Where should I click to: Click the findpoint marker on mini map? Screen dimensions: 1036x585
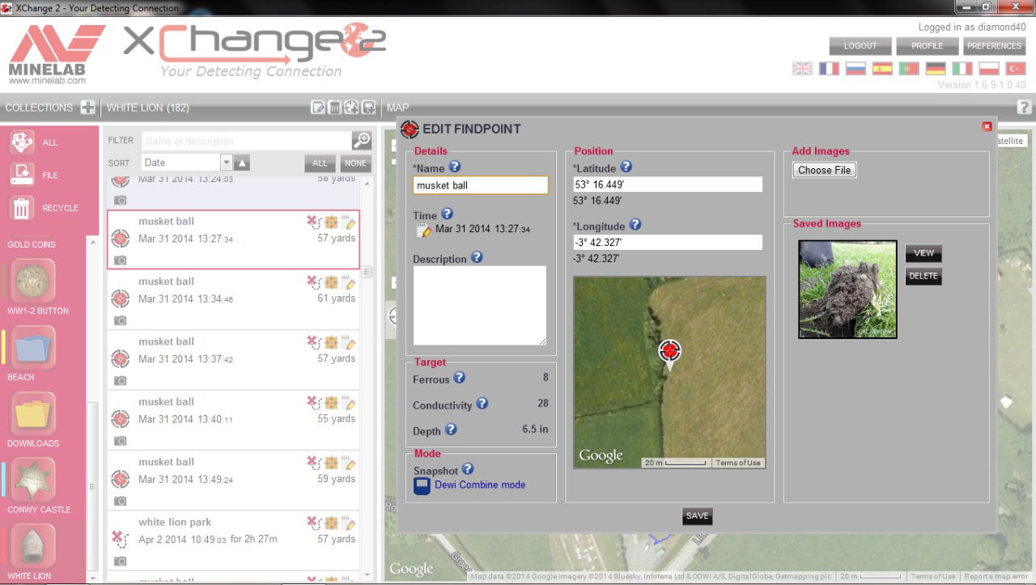click(669, 353)
